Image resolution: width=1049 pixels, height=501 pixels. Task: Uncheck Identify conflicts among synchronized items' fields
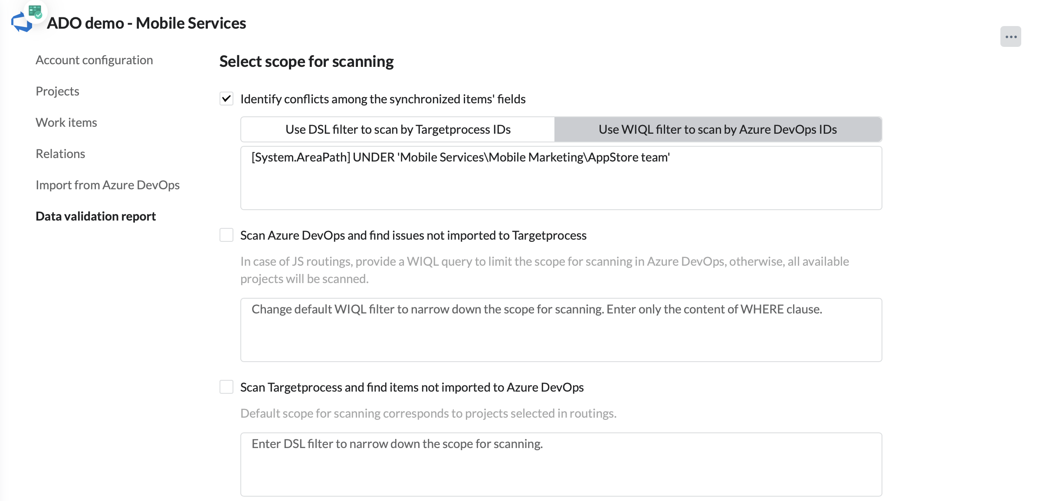[226, 99]
